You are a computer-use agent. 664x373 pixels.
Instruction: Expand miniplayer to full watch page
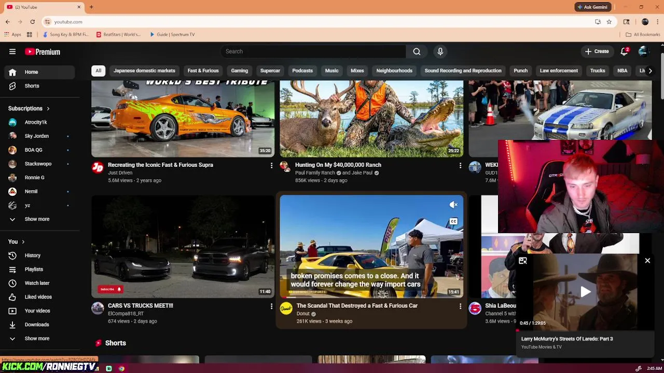[523, 261]
